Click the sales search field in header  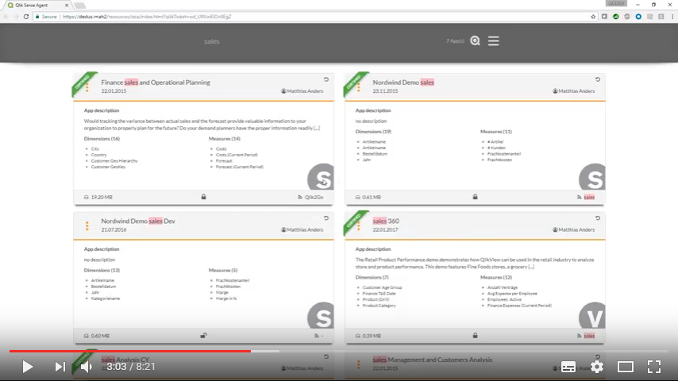pyautogui.click(x=211, y=41)
